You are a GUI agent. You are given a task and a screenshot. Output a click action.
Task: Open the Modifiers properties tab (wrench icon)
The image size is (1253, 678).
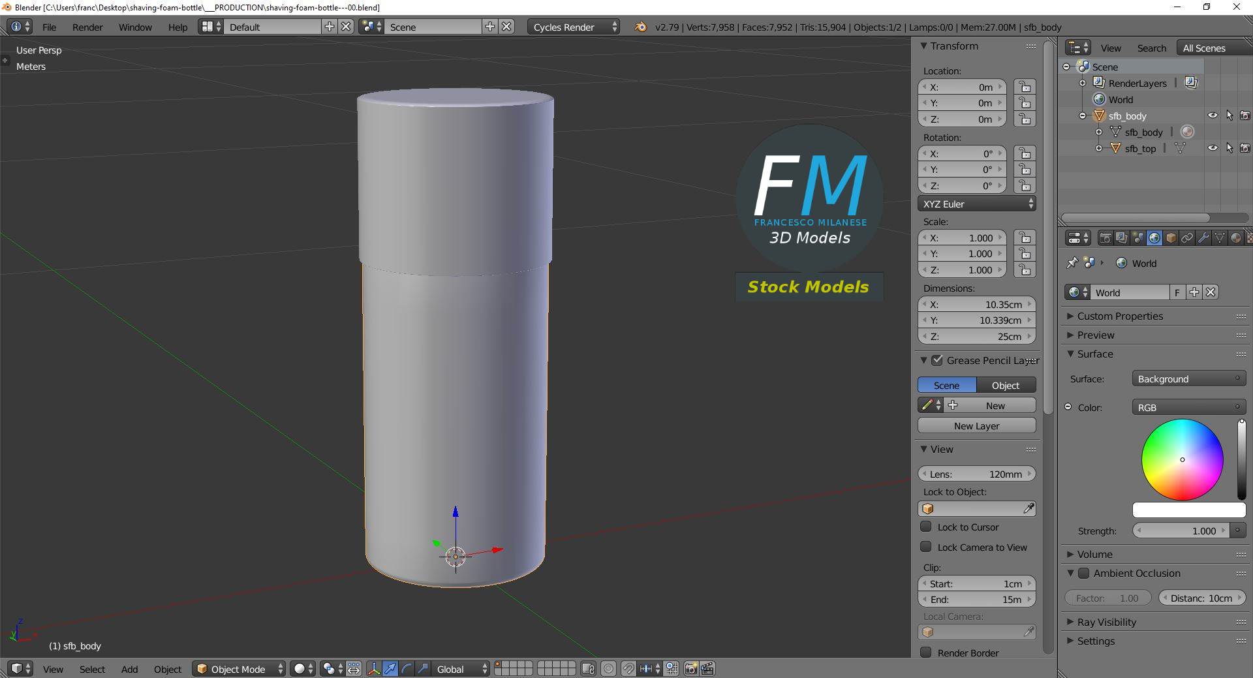(x=1203, y=238)
